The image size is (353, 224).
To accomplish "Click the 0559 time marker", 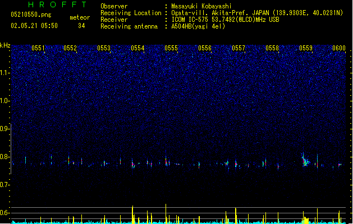I will [306, 48].
